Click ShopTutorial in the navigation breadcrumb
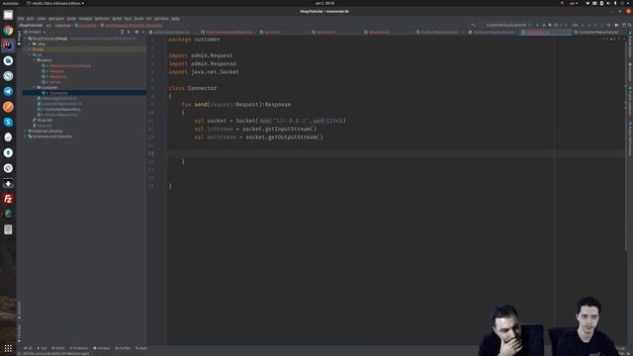 [31, 25]
